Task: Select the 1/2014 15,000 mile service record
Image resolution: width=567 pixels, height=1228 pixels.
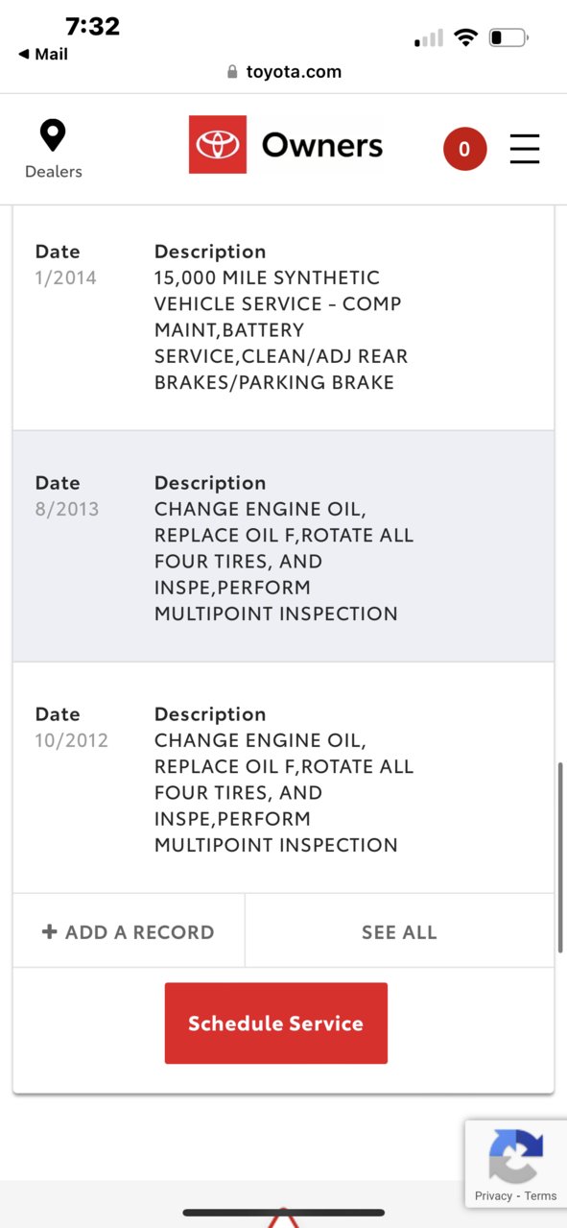Action: pyautogui.click(x=283, y=317)
